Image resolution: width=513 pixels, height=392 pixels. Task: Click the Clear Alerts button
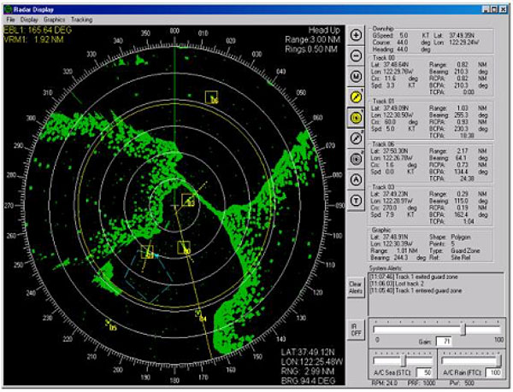(356, 288)
